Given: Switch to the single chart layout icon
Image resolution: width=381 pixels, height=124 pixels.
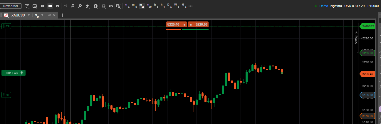Looking at the screenshot, I should click(50, 6).
